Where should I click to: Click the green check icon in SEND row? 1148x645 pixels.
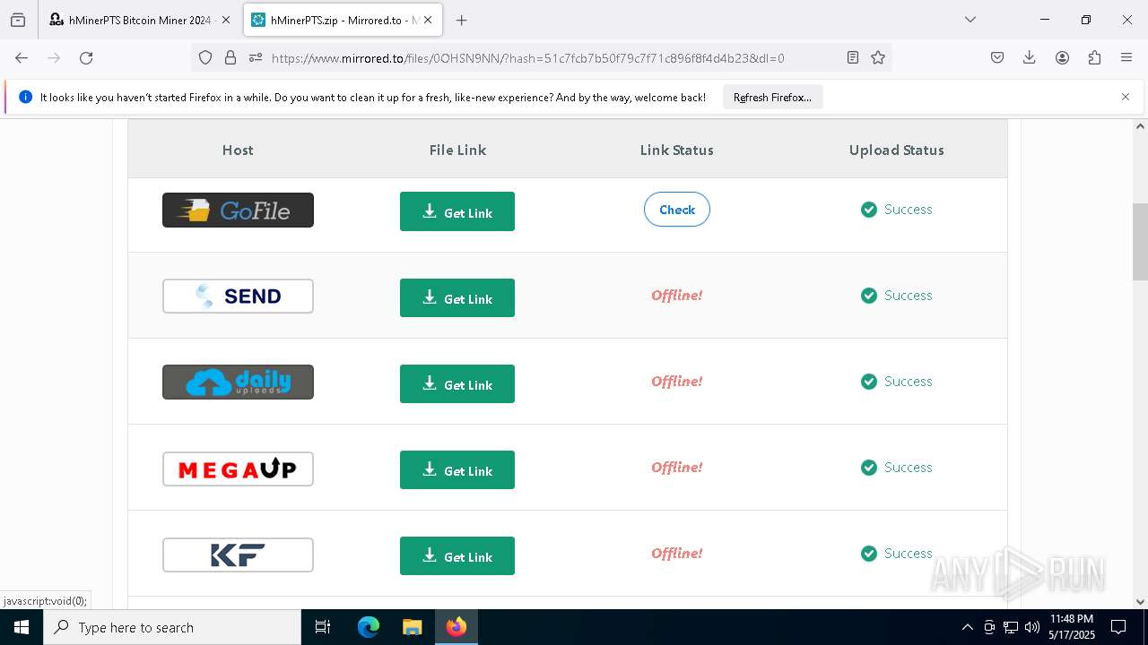point(868,296)
